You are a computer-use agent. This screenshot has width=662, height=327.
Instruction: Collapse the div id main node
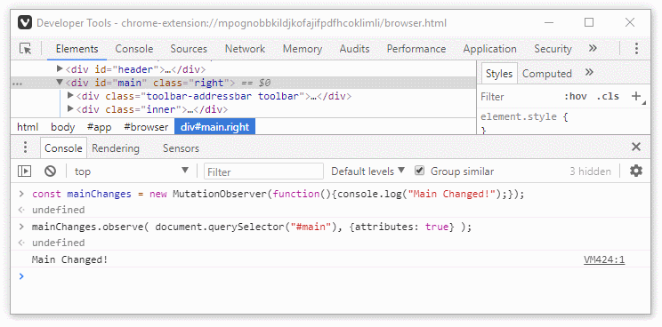(x=60, y=82)
